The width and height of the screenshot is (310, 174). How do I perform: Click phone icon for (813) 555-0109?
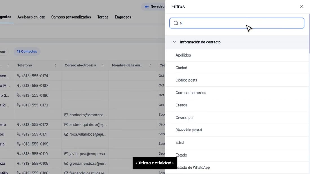point(19,163)
